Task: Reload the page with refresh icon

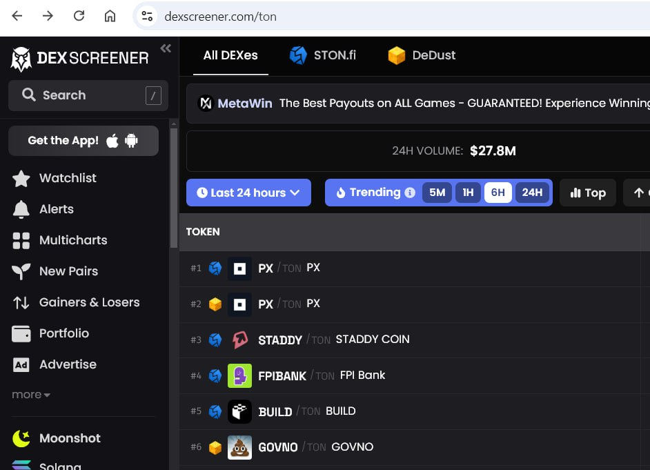Action: (x=79, y=16)
